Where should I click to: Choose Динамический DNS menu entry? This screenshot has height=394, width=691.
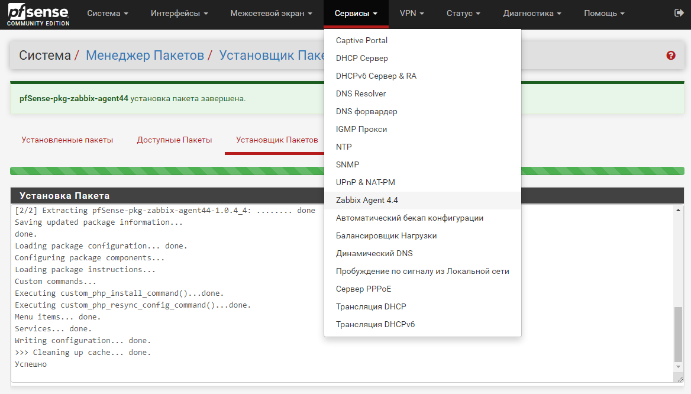click(422, 253)
